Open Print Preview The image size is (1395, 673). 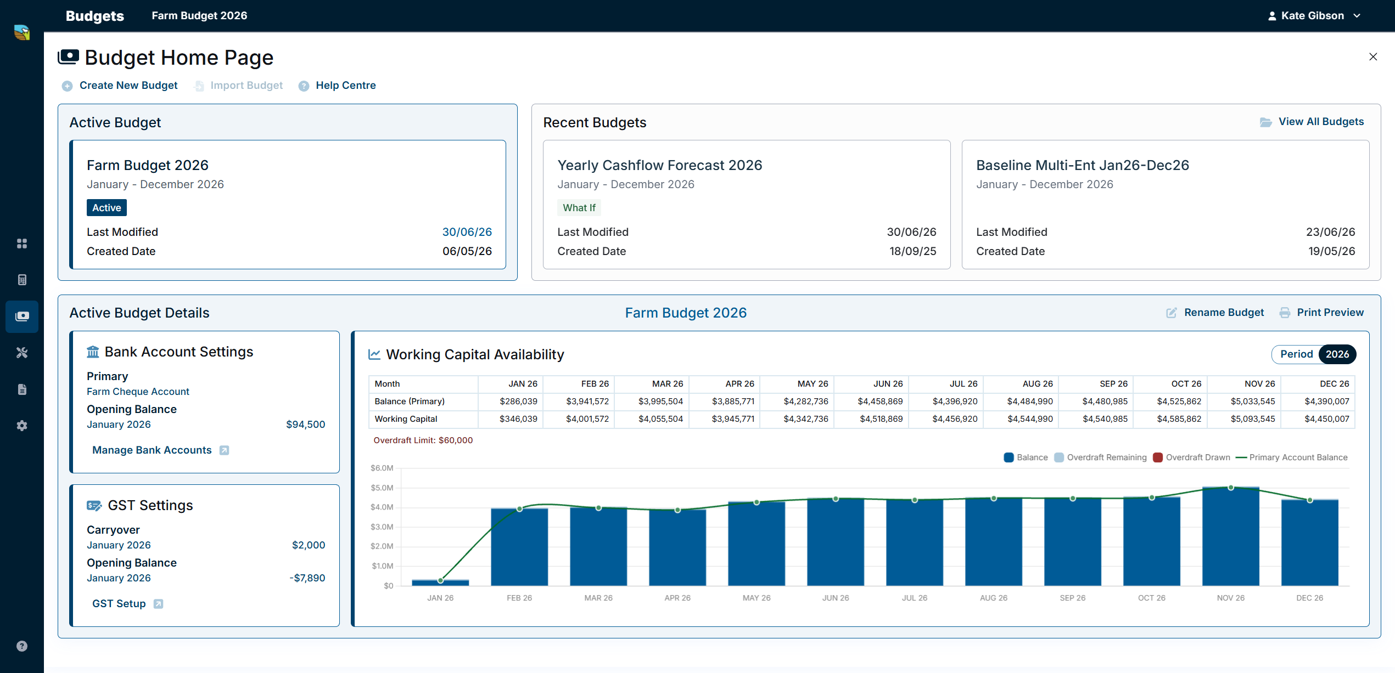tap(1330, 313)
